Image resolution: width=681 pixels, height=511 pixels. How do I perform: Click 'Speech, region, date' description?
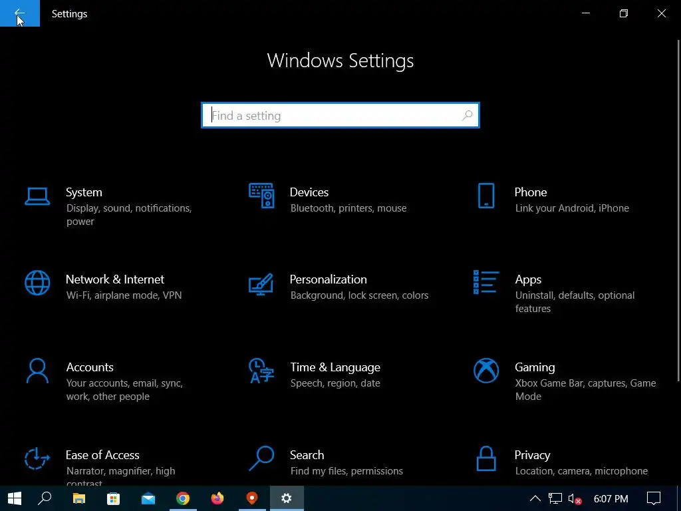[x=335, y=383]
